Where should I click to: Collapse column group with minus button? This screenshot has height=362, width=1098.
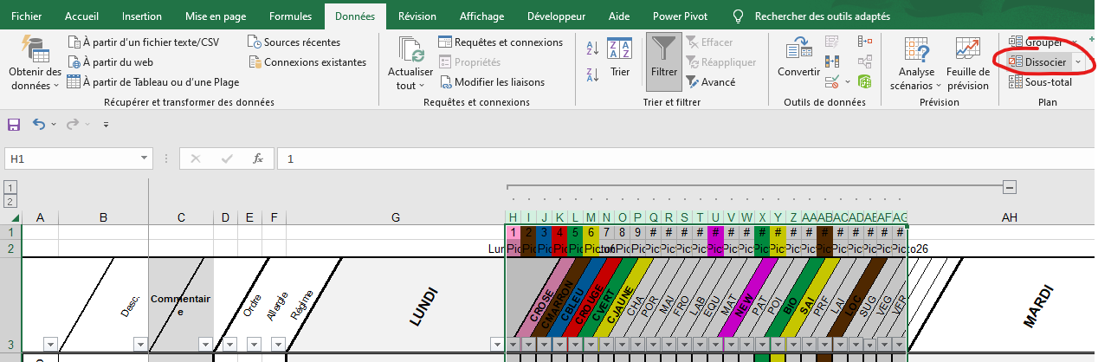pos(1009,187)
